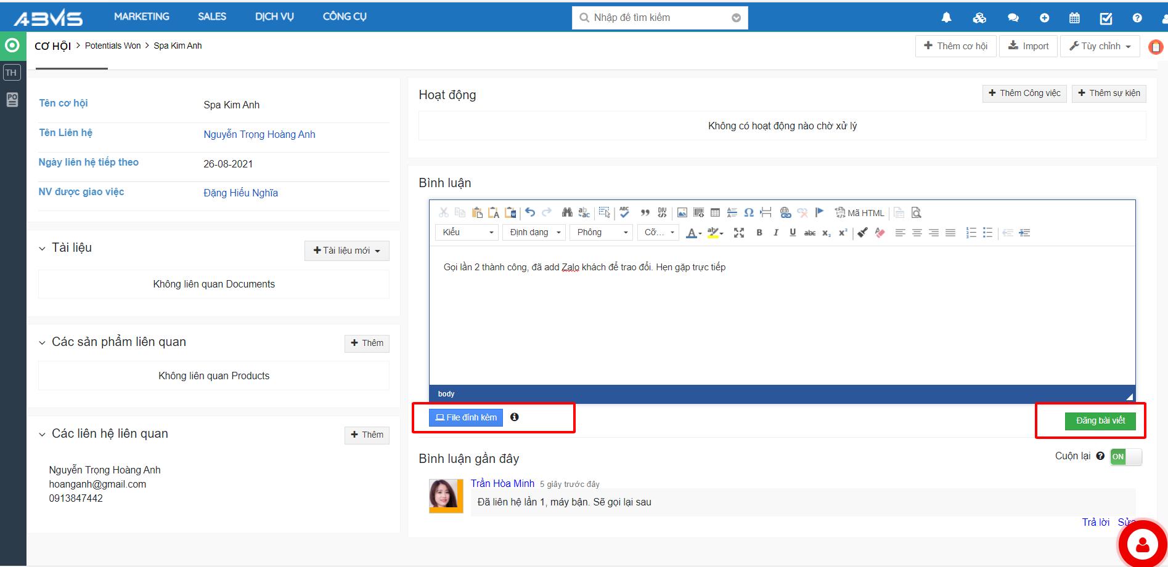Post the comment with Đăng bài viết
Image resolution: width=1168 pixels, height=567 pixels.
(x=1100, y=420)
